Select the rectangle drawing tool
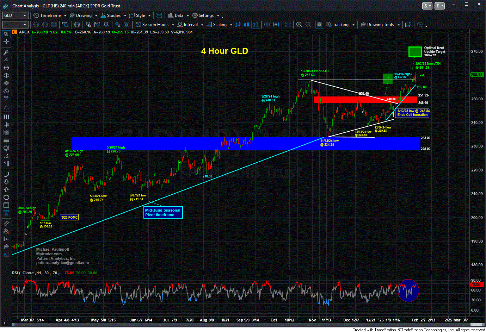486x332 pixels. pyautogui.click(x=6, y=205)
